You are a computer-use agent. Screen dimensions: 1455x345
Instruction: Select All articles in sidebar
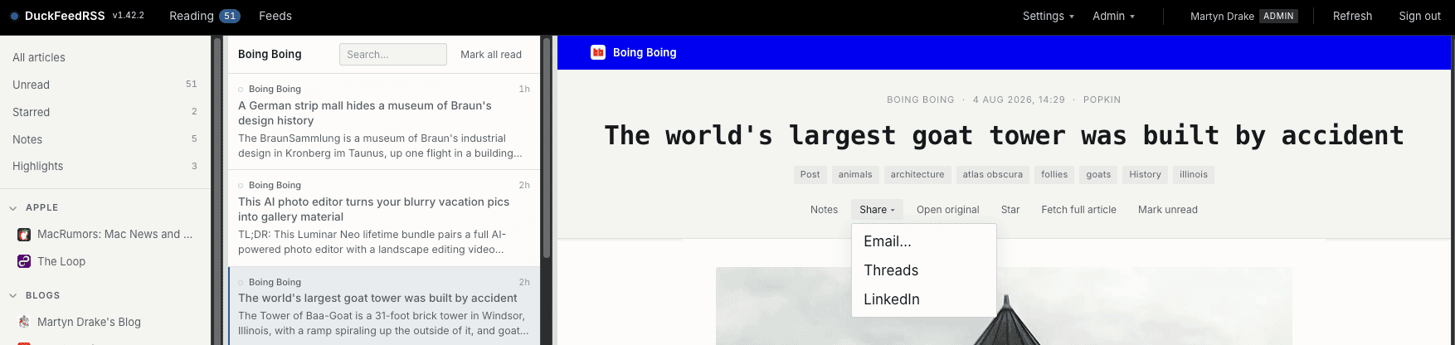tap(105, 57)
